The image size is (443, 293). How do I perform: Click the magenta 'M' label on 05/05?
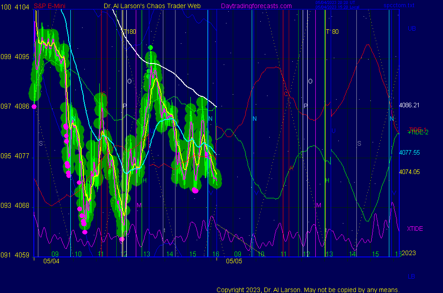point(318,205)
